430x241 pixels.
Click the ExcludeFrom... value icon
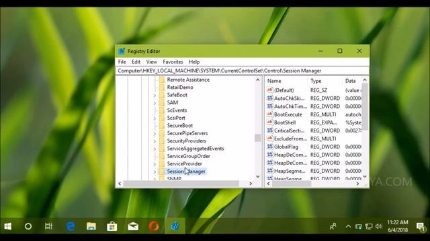[x=270, y=139]
